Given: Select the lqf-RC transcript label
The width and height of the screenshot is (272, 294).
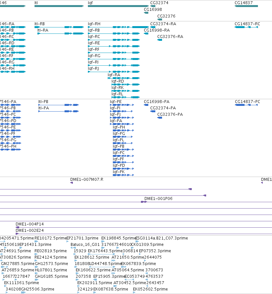Looking at the screenshot, I should click(94, 37).
